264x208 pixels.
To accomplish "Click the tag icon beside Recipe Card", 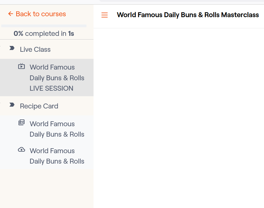I will click(x=12, y=105).
